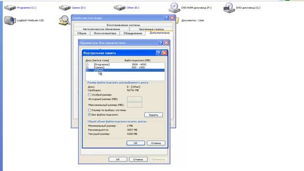Switch to the Общие tab

tap(82, 33)
